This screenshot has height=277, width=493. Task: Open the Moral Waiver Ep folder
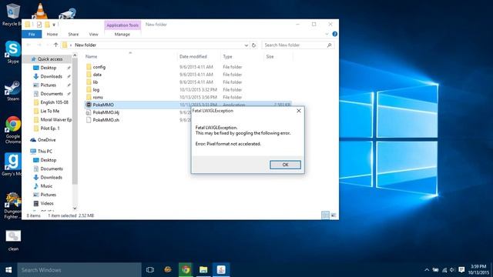[x=55, y=120]
